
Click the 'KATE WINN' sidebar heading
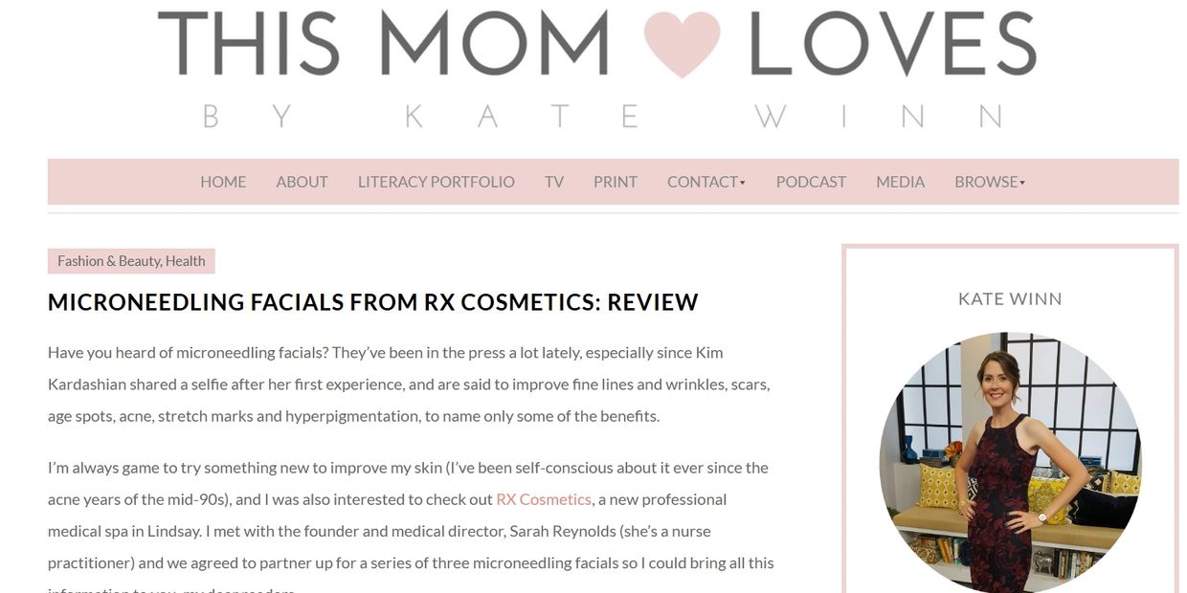coord(1009,299)
